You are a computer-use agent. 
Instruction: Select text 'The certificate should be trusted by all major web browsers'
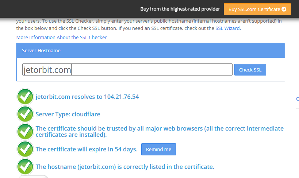point(119,128)
